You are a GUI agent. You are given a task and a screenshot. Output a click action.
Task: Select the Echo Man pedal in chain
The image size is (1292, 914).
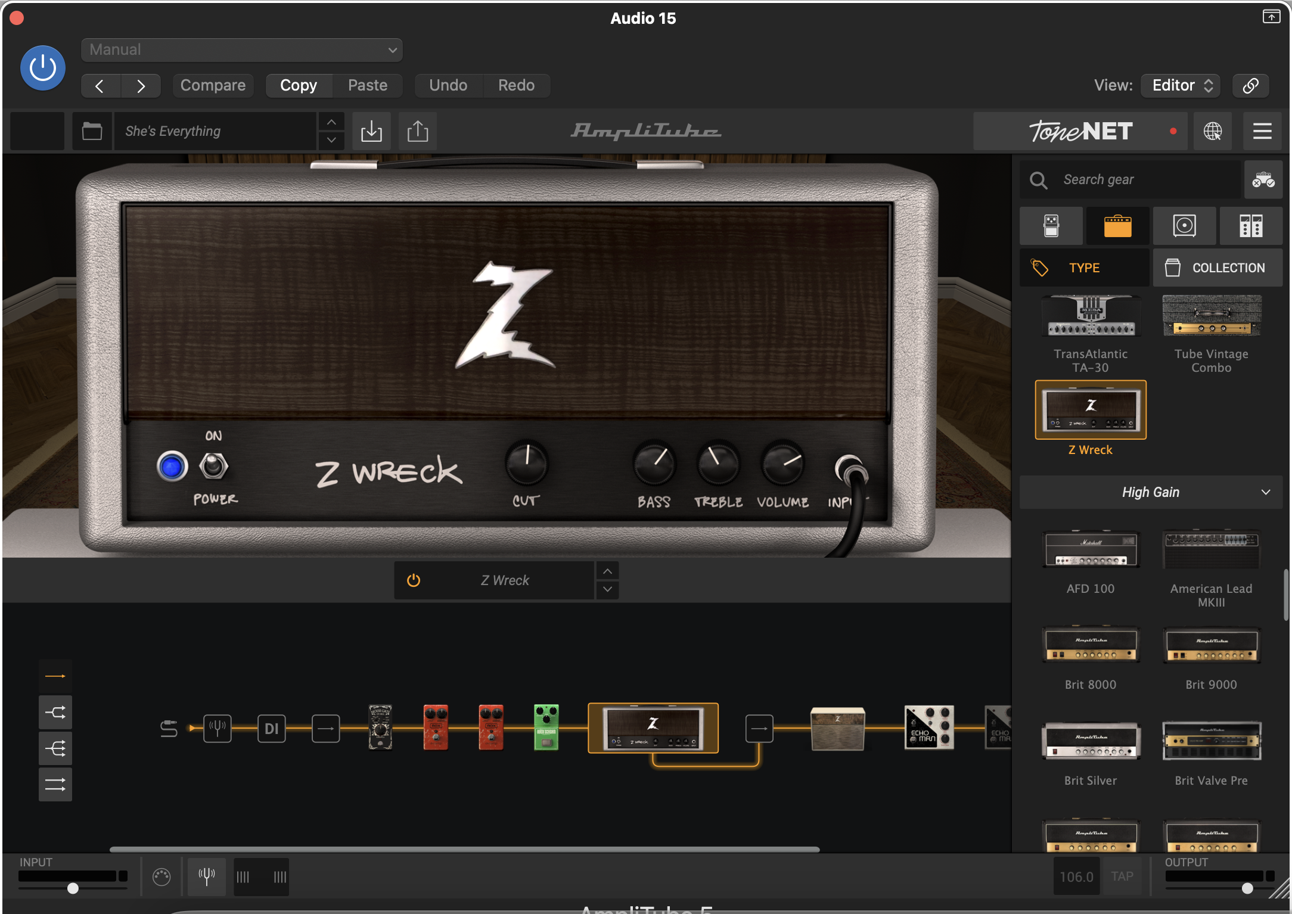[929, 728]
